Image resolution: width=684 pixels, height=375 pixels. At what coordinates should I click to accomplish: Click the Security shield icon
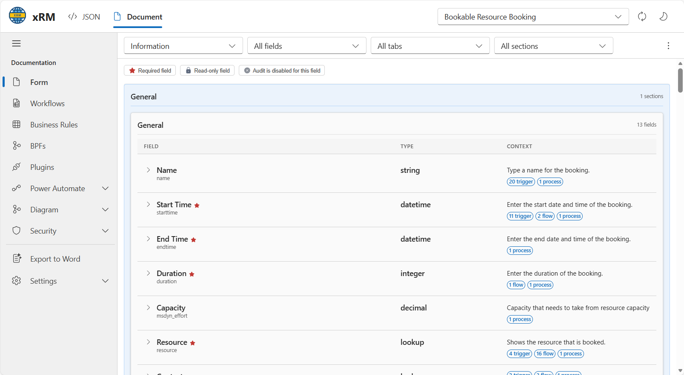click(17, 231)
